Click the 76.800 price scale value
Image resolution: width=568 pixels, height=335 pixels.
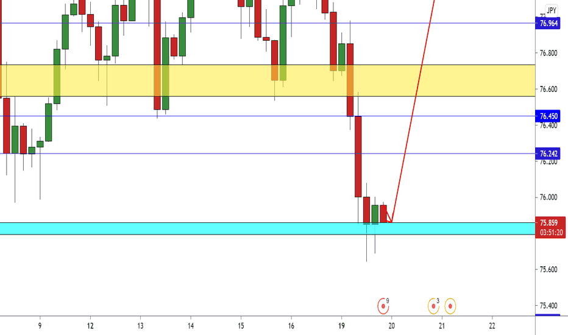click(x=548, y=53)
